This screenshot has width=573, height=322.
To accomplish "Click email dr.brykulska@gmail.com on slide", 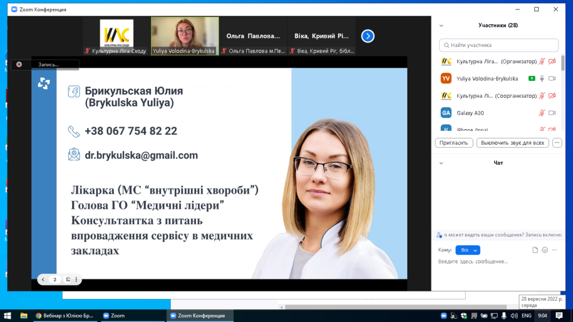I will [x=142, y=155].
